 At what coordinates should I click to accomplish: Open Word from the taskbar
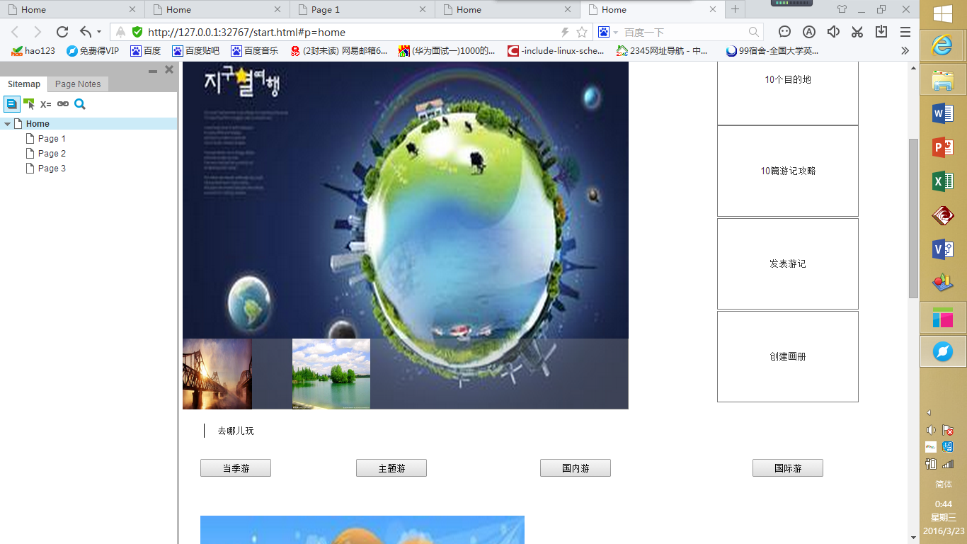[943, 113]
